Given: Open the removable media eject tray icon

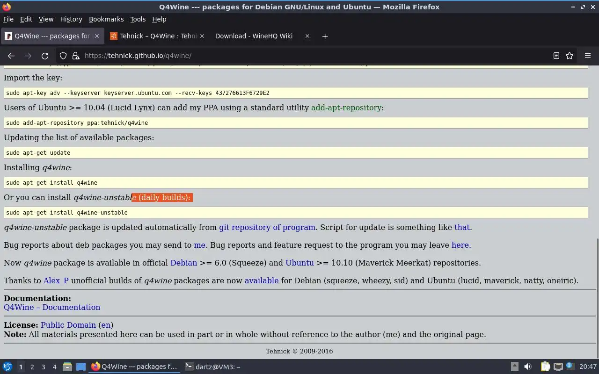Looking at the screenshot, I should coord(514,367).
